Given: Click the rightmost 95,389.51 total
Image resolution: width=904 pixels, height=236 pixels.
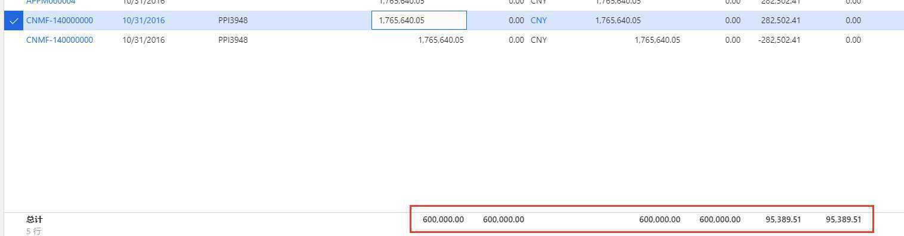Looking at the screenshot, I should point(843,219).
